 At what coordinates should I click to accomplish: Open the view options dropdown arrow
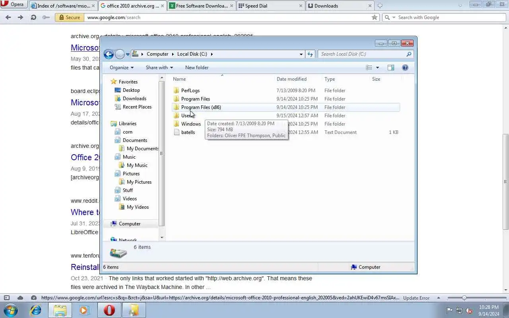(377, 68)
